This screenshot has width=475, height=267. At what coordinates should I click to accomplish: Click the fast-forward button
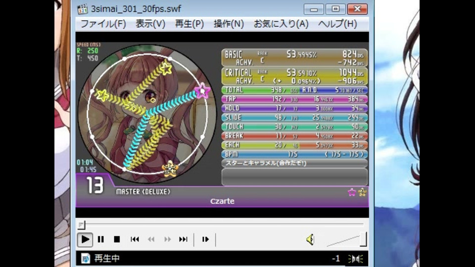point(167,239)
